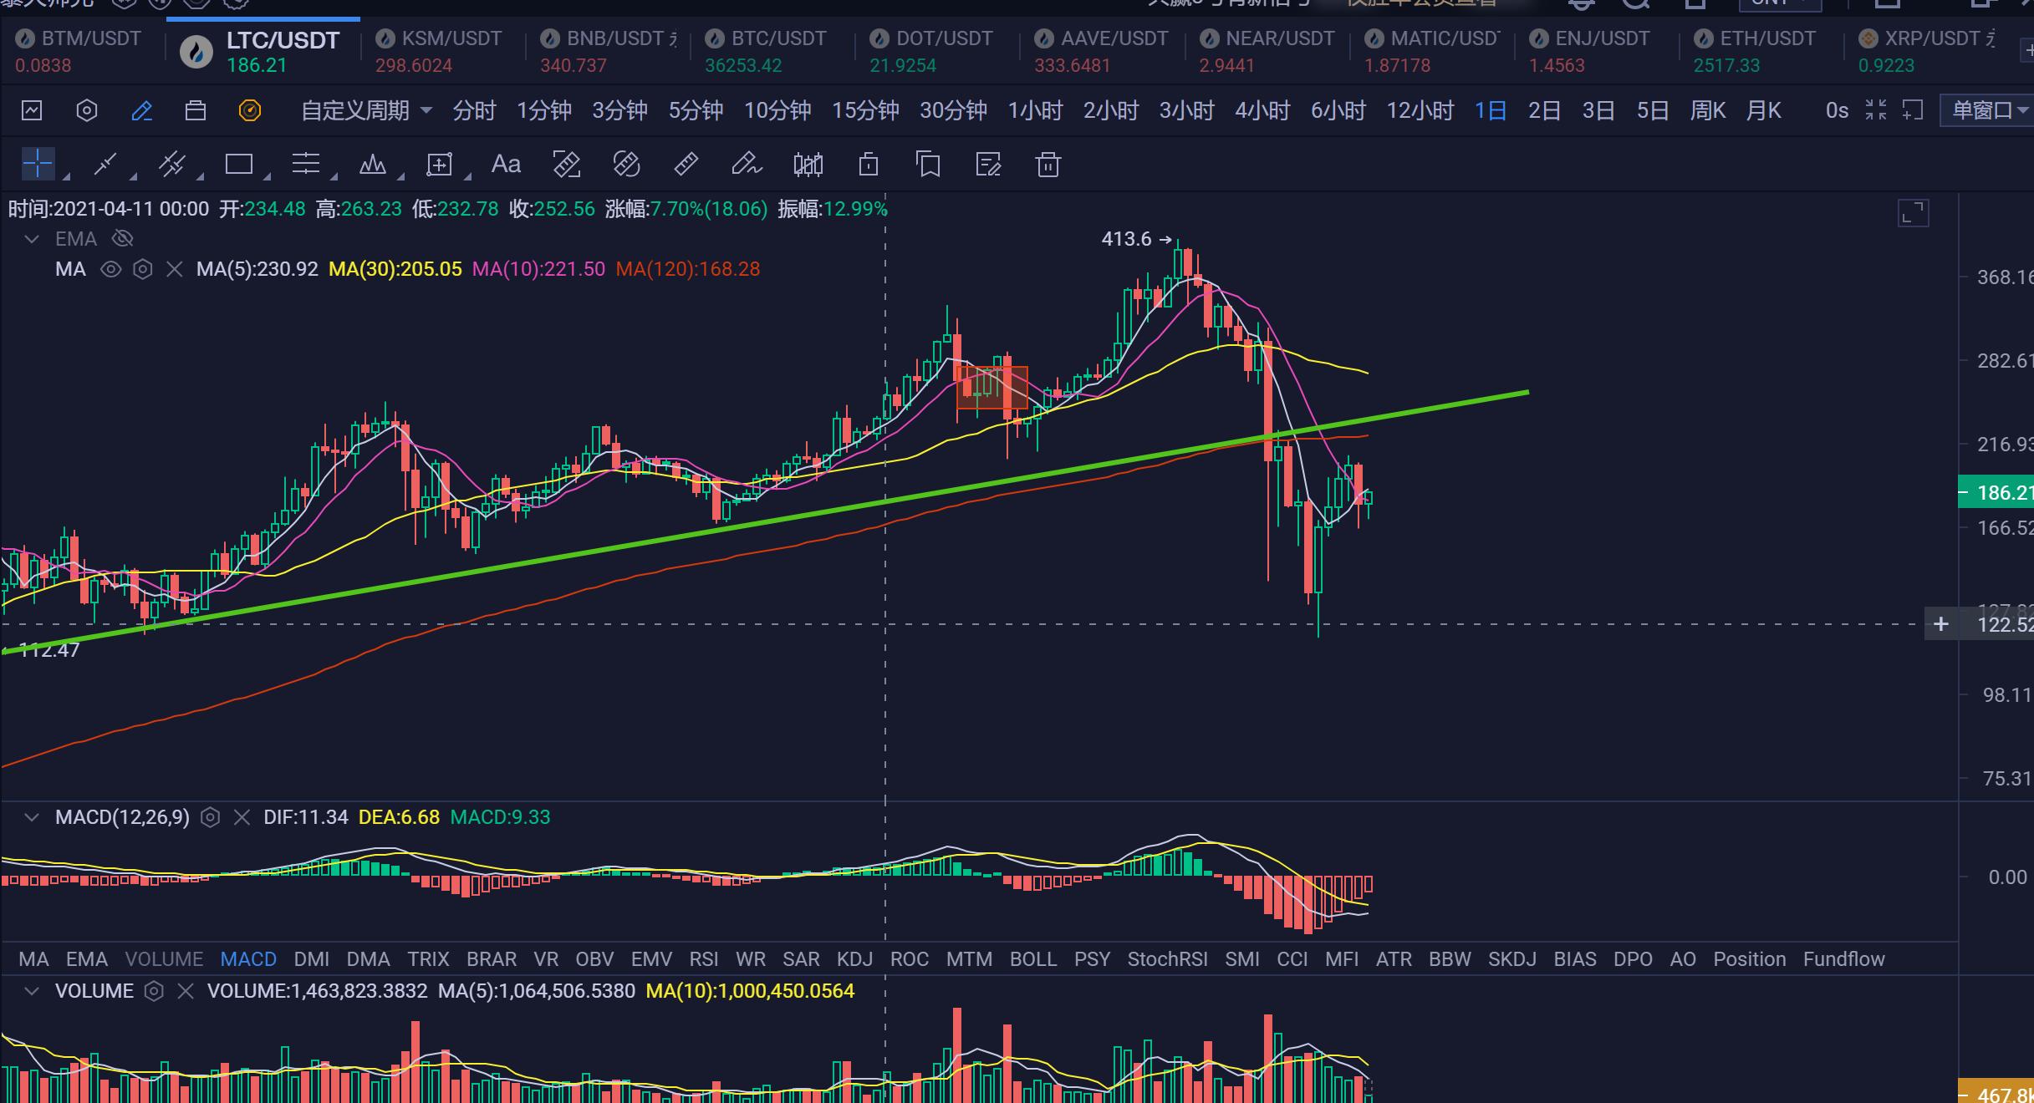Select the rectangle drawing tool

coord(239,164)
